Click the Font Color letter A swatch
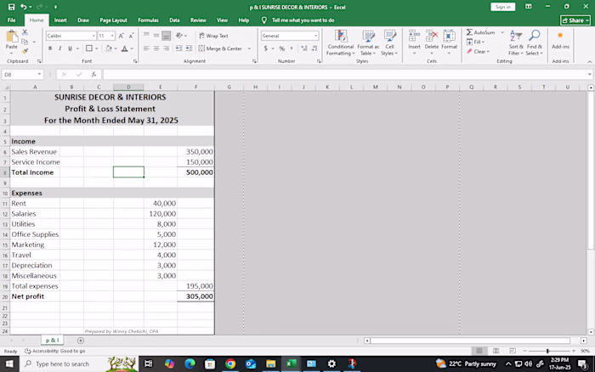The width and height of the screenshot is (595, 372). [124, 48]
